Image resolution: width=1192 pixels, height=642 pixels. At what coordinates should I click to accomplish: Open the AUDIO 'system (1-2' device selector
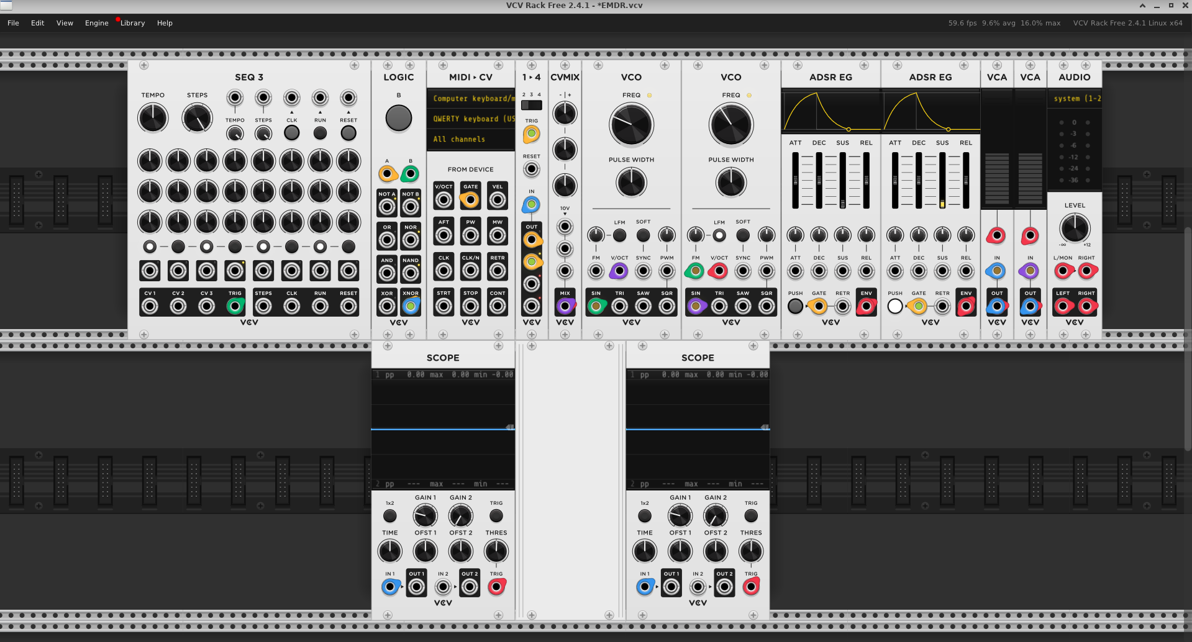pyautogui.click(x=1075, y=98)
